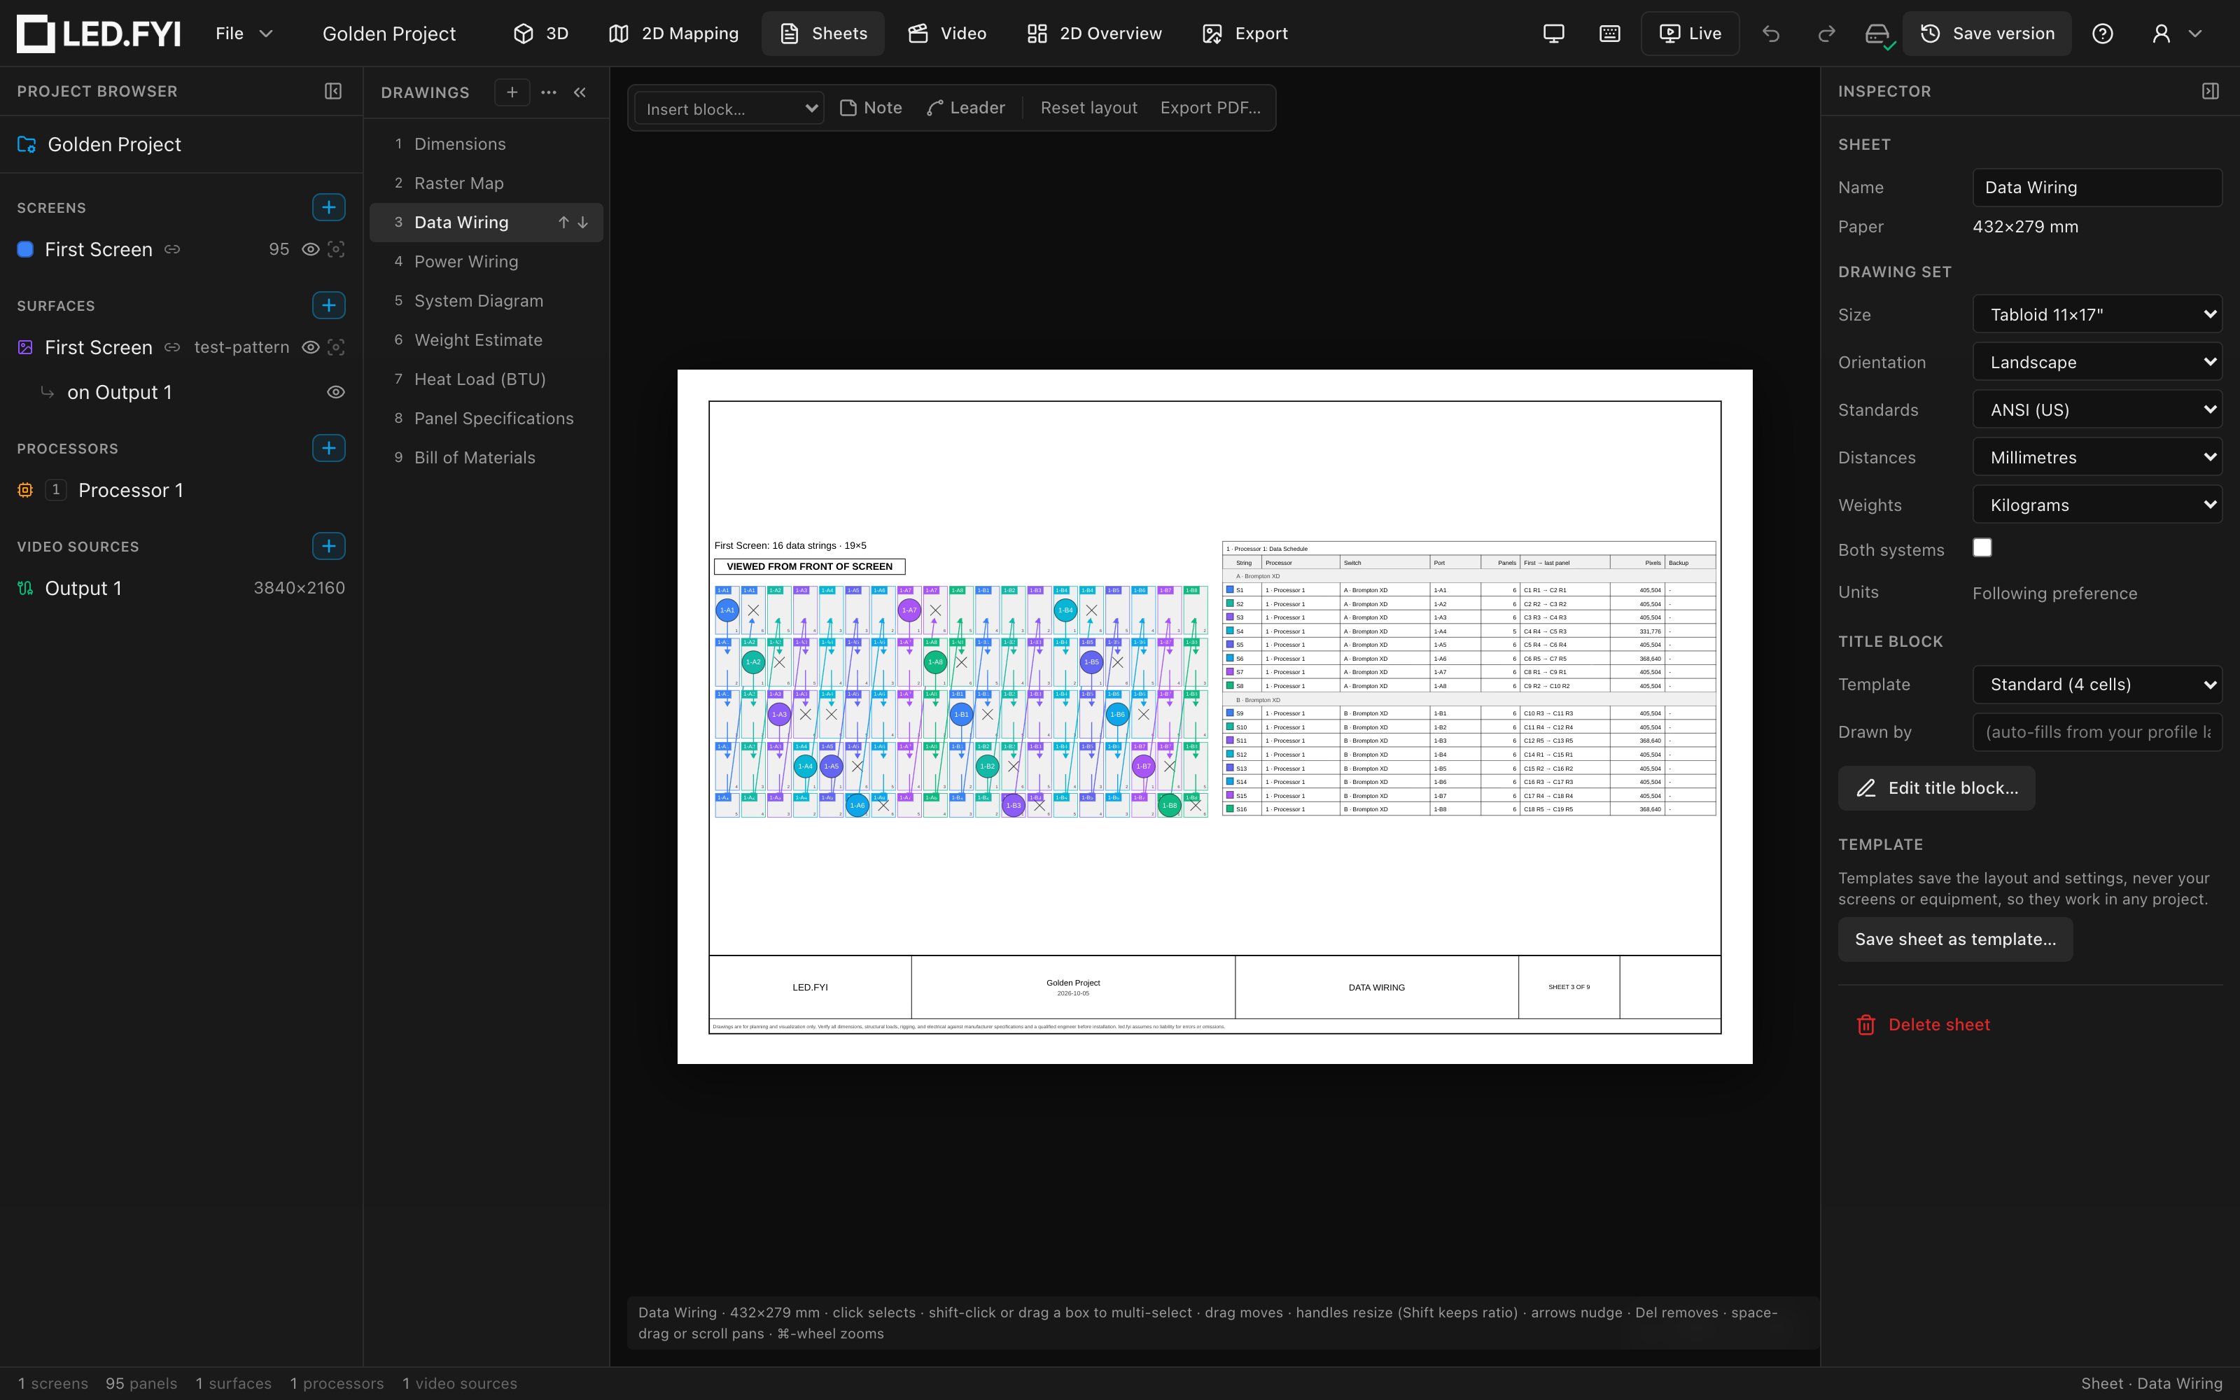This screenshot has width=2240, height=1400.
Task: Add a new video source
Action: [x=328, y=546]
